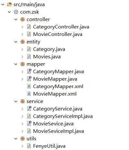Click the controller package icon
129x150 pixels.
tap(22, 19)
